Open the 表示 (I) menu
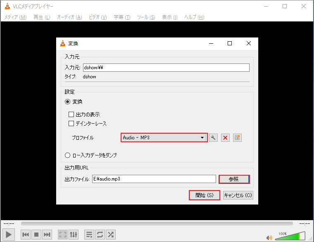Image resolution: width=314 pixels, height=242 pixels. pyautogui.click(x=170, y=17)
